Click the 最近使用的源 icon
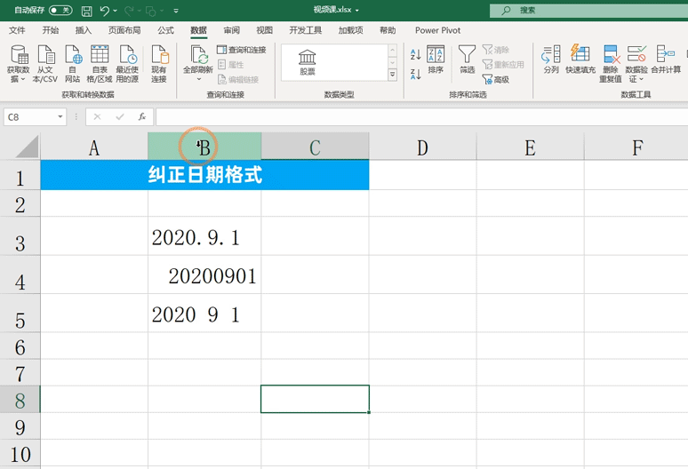The height and width of the screenshot is (469, 688). [x=127, y=64]
